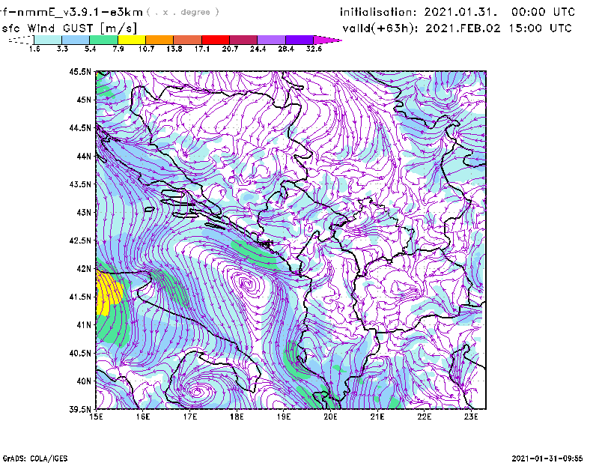Click the violet 28.4–32.6 legend swatch
599x463 pixels.
[299, 40]
